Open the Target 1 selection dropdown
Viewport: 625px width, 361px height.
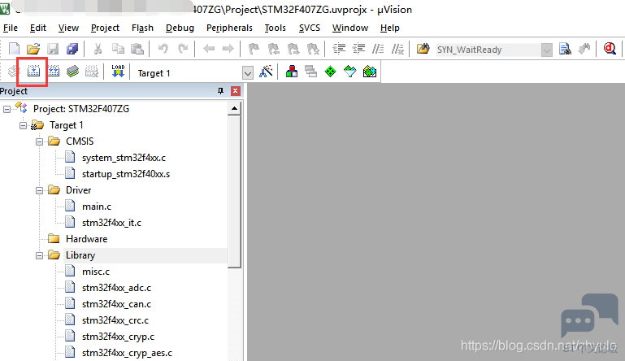tap(248, 73)
